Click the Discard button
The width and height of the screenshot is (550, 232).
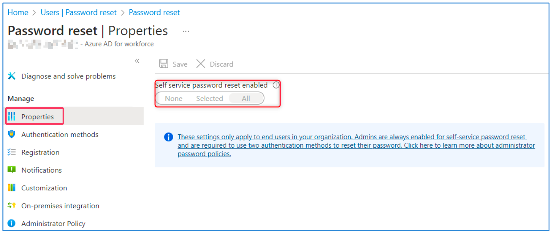[x=215, y=64]
